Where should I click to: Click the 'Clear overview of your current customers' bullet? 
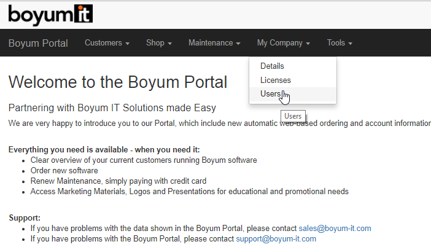click(x=144, y=160)
